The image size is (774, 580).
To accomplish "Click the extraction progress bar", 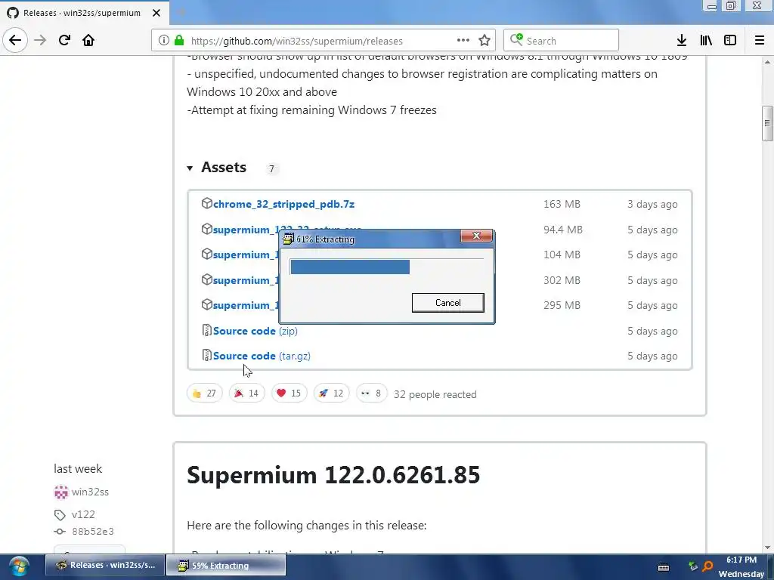I will click(x=386, y=267).
